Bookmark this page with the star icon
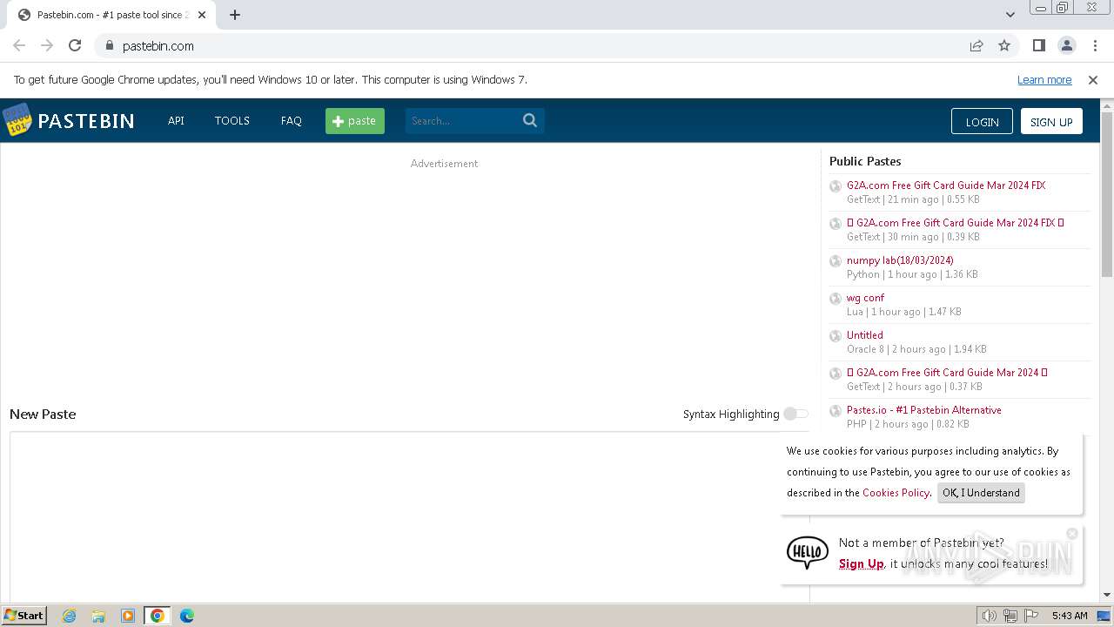Viewport: 1114px width, 627px height. coord(1004,45)
